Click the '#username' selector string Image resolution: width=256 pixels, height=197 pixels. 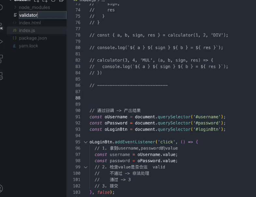point(207,117)
